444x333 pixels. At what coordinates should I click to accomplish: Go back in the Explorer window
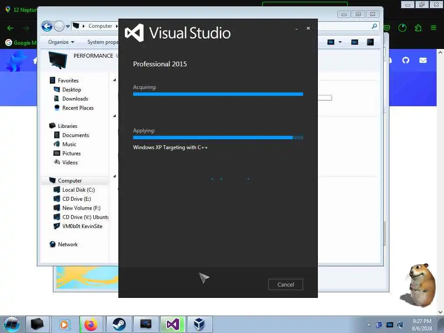[x=47, y=26]
